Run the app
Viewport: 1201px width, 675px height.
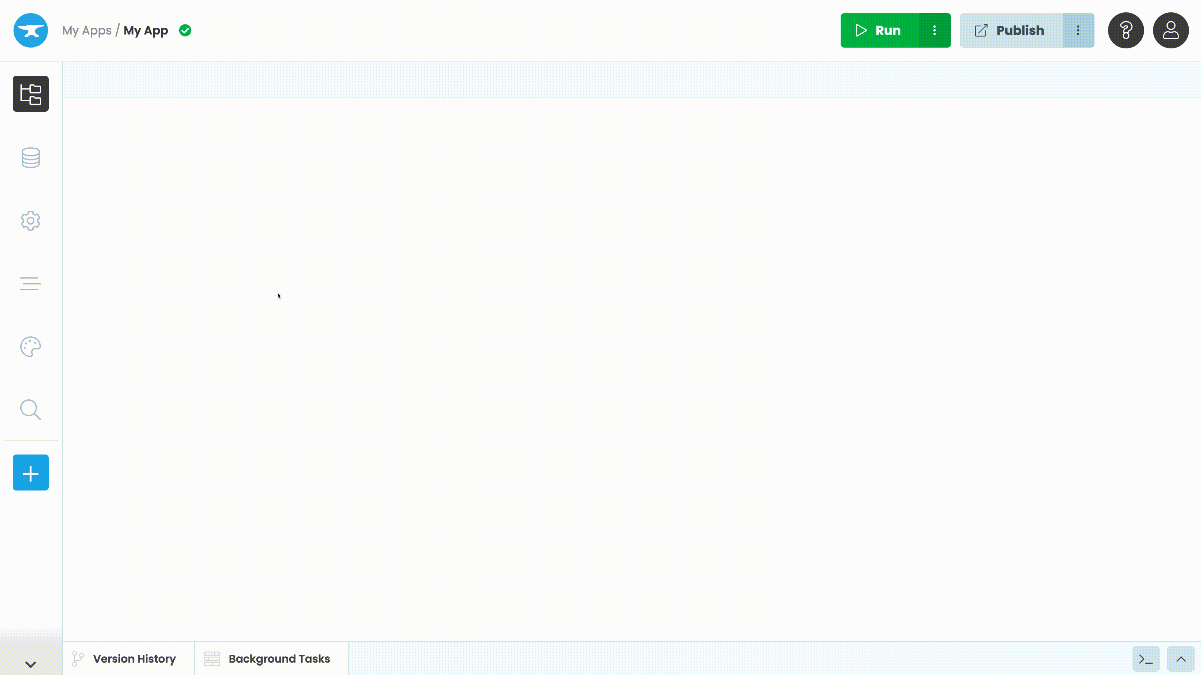point(880,30)
